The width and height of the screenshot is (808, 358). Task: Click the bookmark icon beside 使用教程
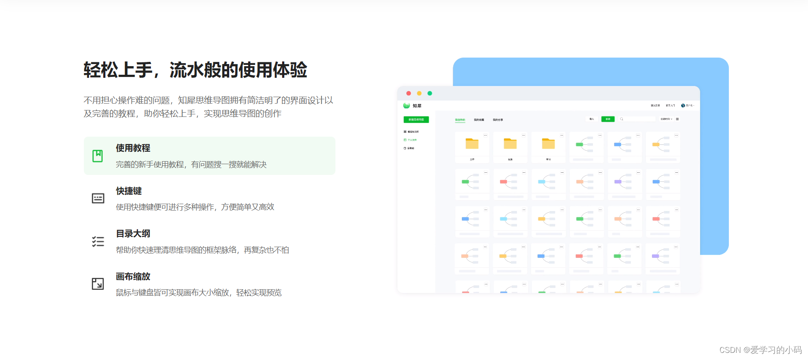pyautogui.click(x=98, y=156)
